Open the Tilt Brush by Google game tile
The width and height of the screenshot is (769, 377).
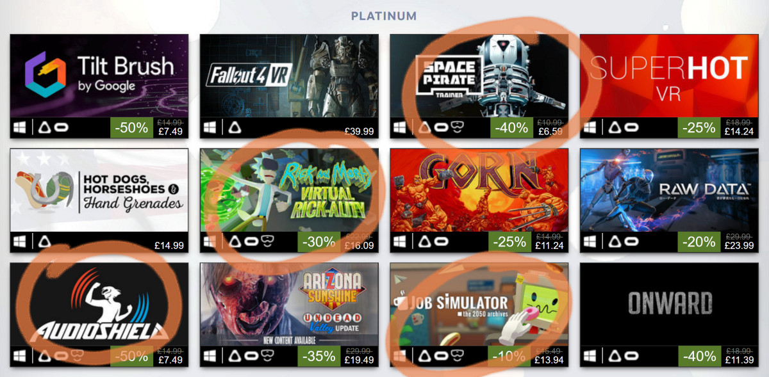pos(99,76)
